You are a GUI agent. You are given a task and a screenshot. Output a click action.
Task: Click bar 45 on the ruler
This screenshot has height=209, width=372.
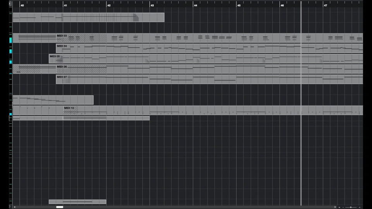tap(239, 5)
